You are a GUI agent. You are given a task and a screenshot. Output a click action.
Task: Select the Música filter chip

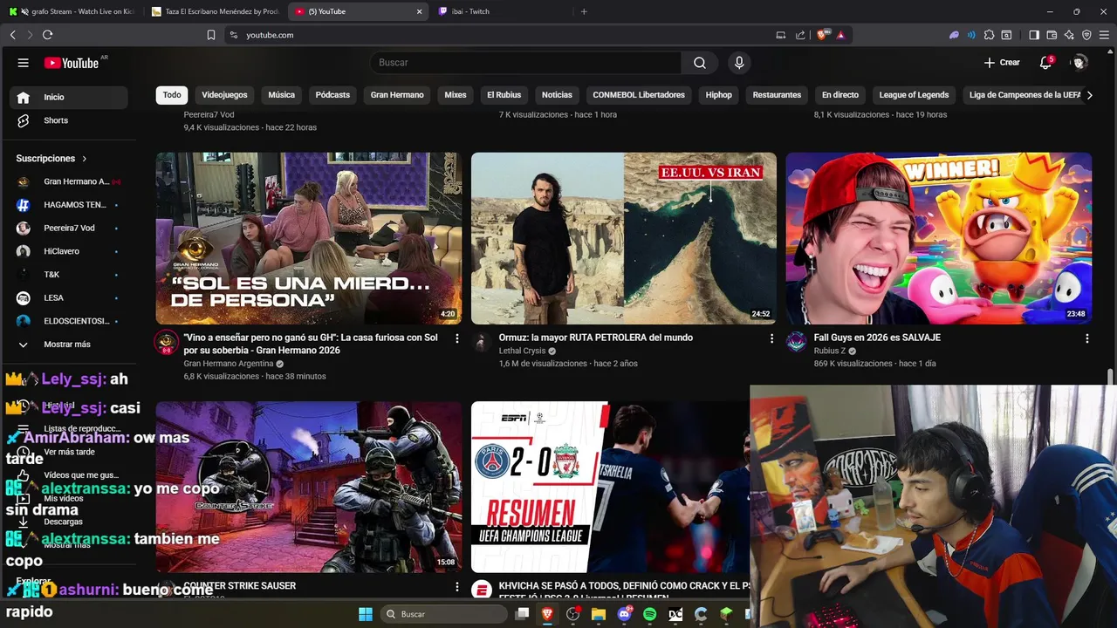click(x=281, y=95)
